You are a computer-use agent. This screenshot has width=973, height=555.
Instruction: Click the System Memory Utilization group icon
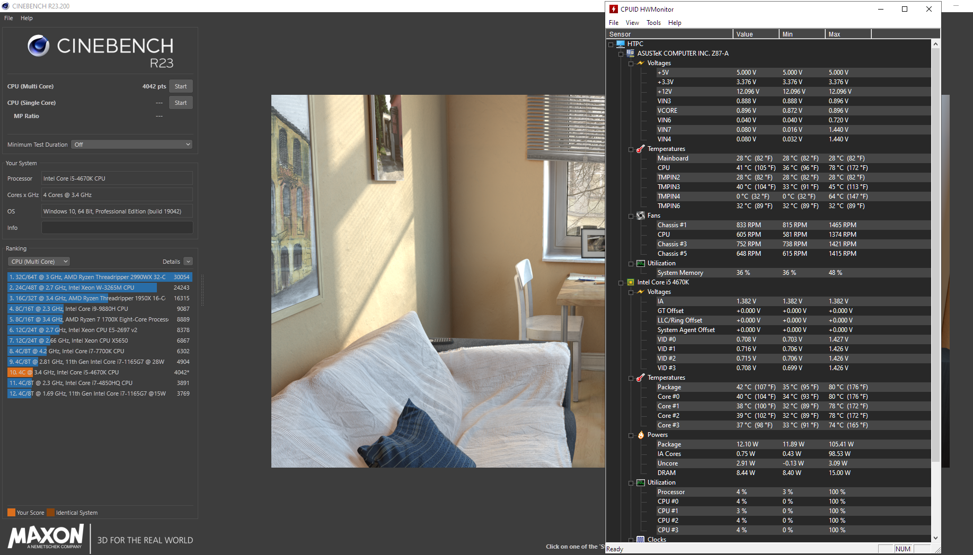641,263
